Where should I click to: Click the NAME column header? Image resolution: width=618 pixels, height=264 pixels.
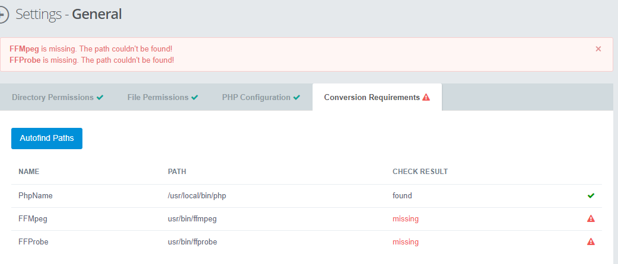[x=29, y=172]
